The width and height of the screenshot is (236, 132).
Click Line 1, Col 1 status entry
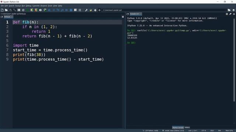(x=192, y=131)
